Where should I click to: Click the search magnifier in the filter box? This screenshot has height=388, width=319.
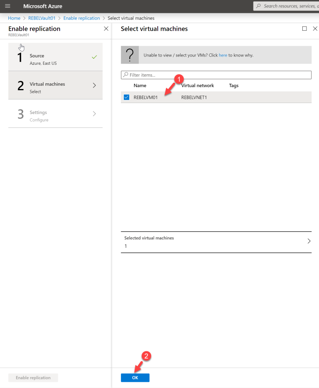point(125,75)
